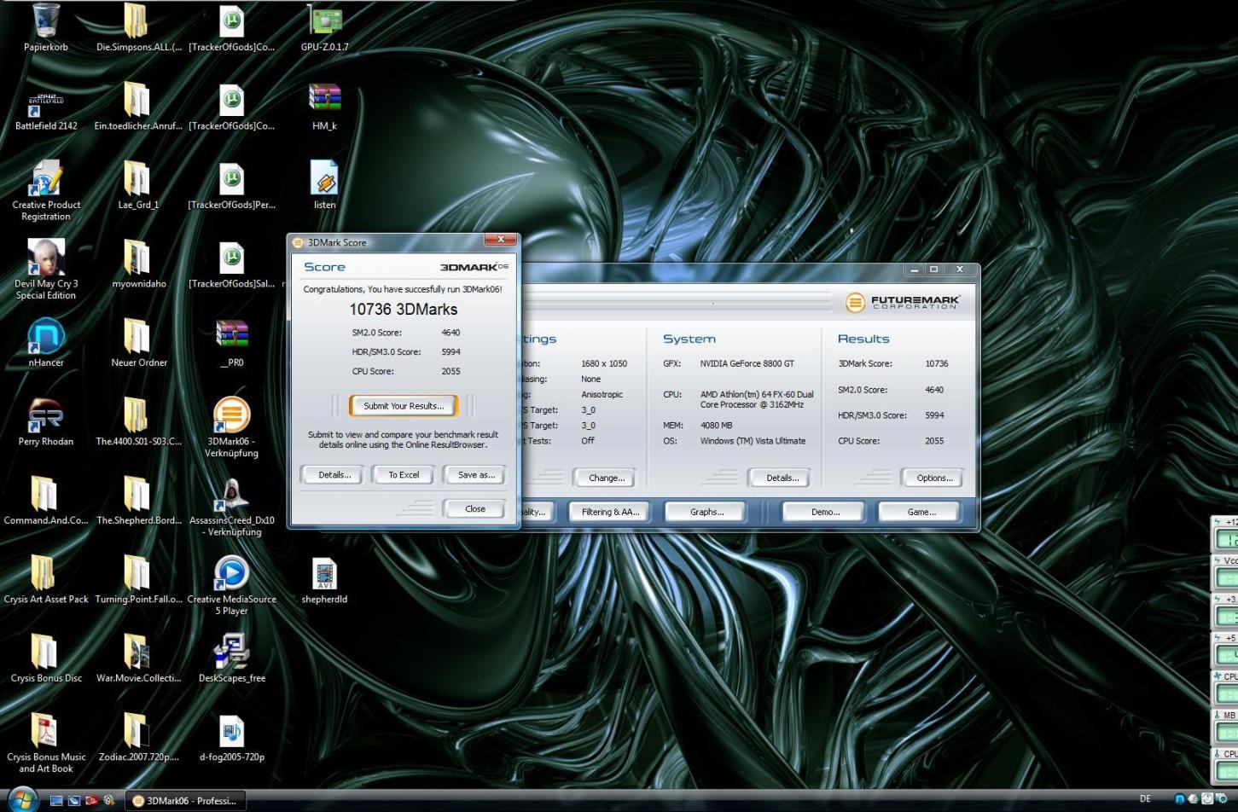The width and height of the screenshot is (1238, 812).
Task: Open the Windows Start orb
Action: 21,800
